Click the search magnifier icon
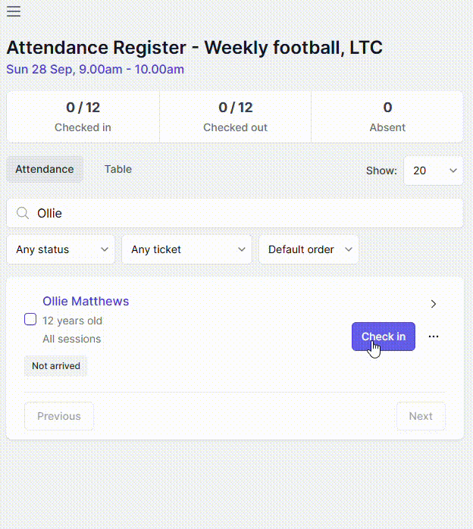The image size is (473, 529). 23,214
